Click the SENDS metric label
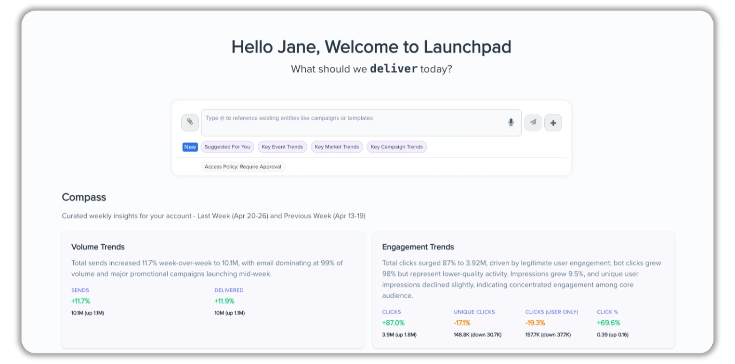The height and width of the screenshot is (364, 735). tap(80, 290)
